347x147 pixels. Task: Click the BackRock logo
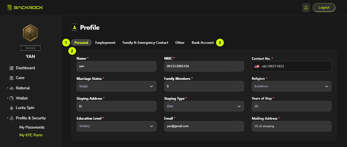[x=25, y=7]
